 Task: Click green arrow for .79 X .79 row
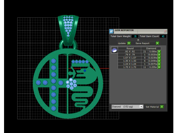tap(159, 55)
